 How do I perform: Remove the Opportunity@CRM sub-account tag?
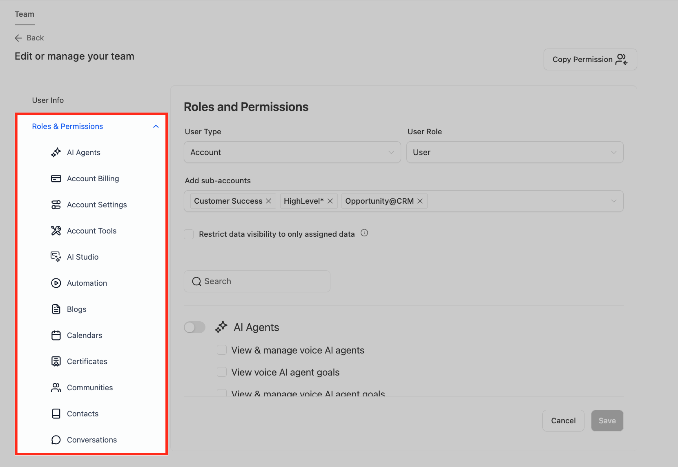click(420, 201)
